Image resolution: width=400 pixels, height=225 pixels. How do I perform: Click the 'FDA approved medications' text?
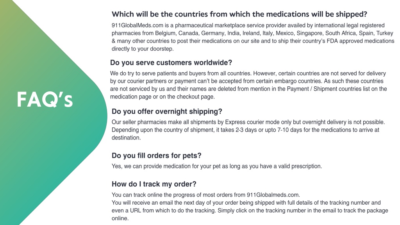tap(361, 41)
